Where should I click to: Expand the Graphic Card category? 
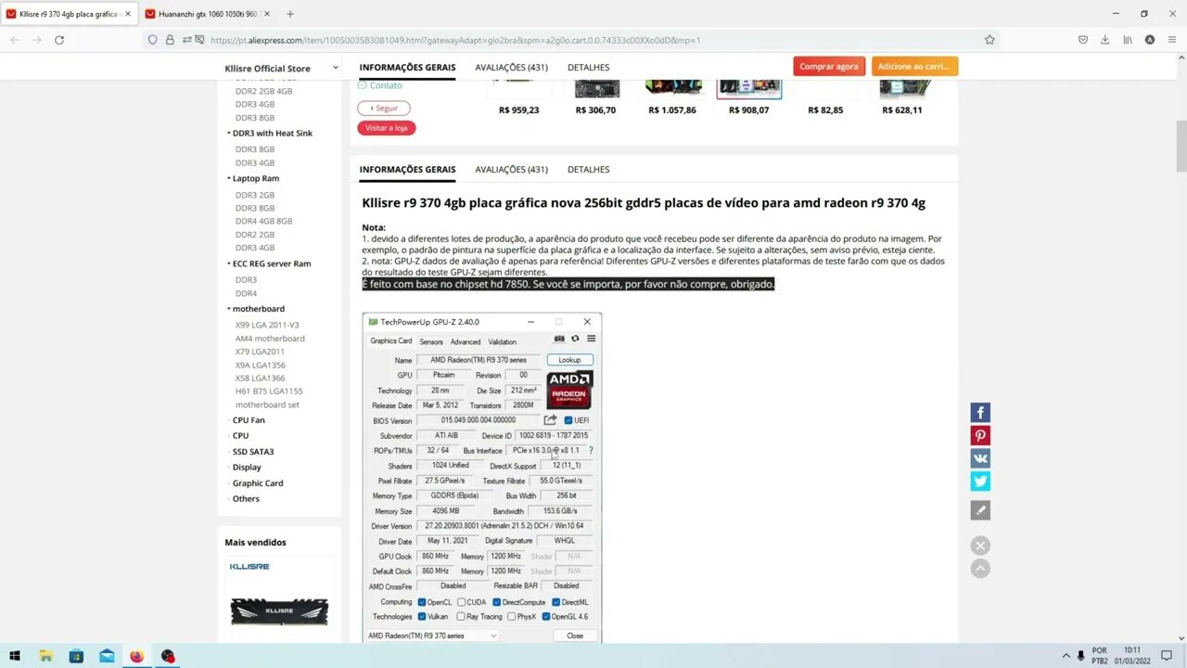coord(229,483)
